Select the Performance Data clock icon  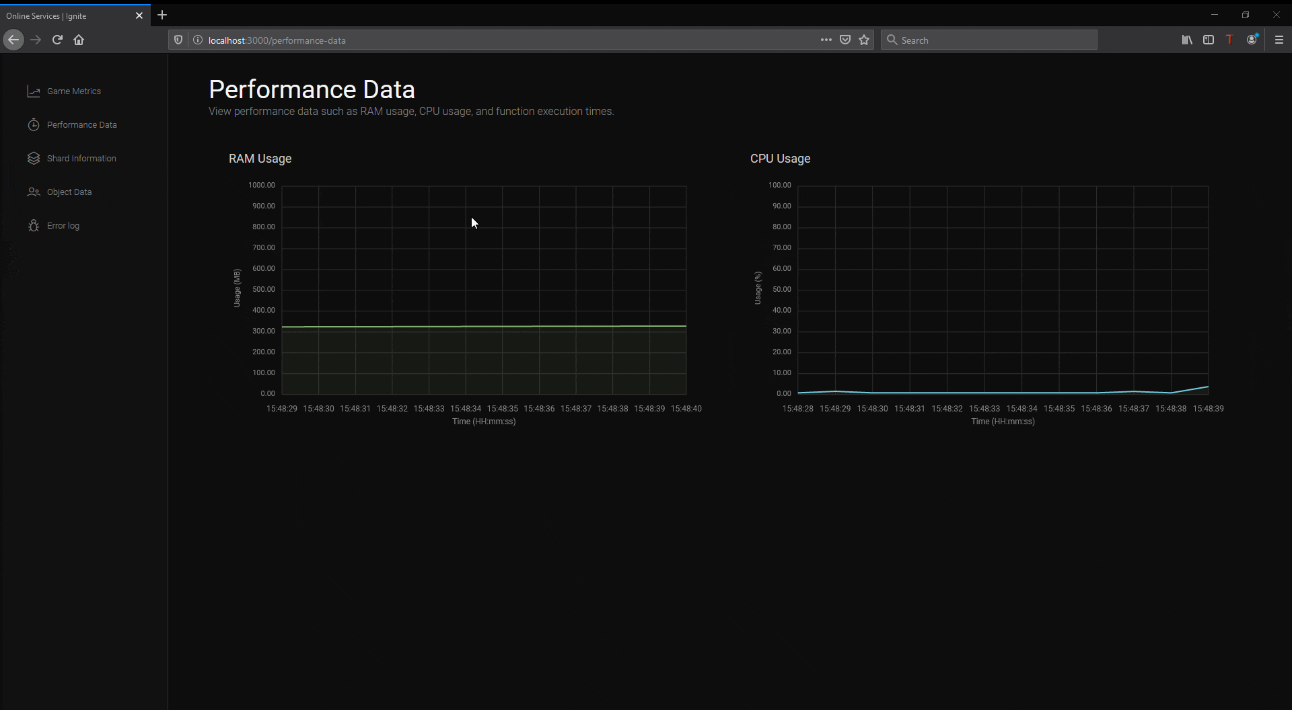click(34, 125)
